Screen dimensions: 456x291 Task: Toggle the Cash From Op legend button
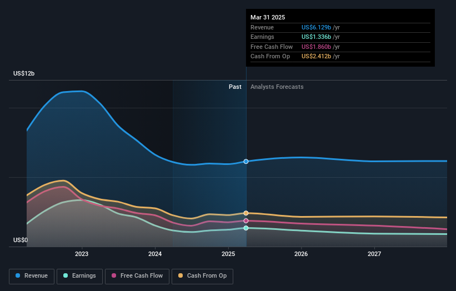[202, 276]
